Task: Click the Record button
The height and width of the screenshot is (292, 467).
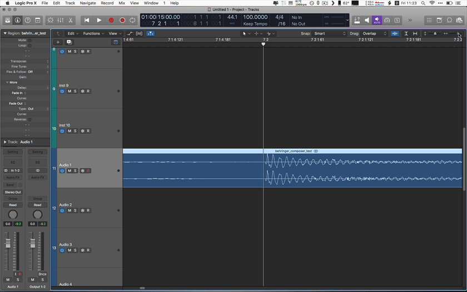Action: coord(111,20)
